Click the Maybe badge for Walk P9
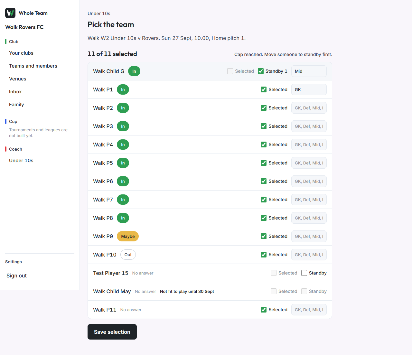412x355 pixels. 128,236
